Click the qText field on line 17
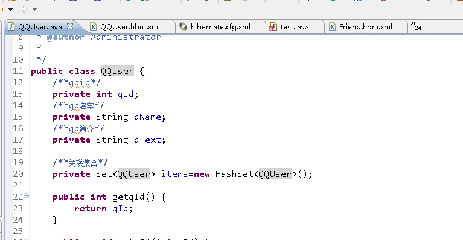 click(147, 140)
